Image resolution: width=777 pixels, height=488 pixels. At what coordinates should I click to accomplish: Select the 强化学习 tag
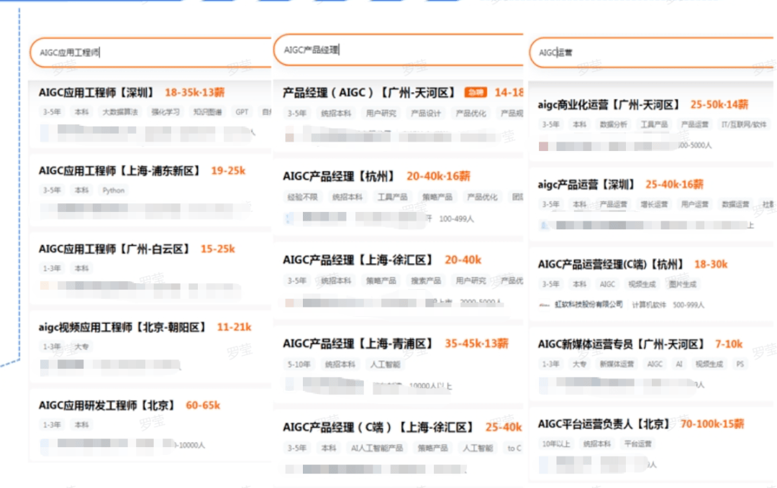(x=165, y=112)
